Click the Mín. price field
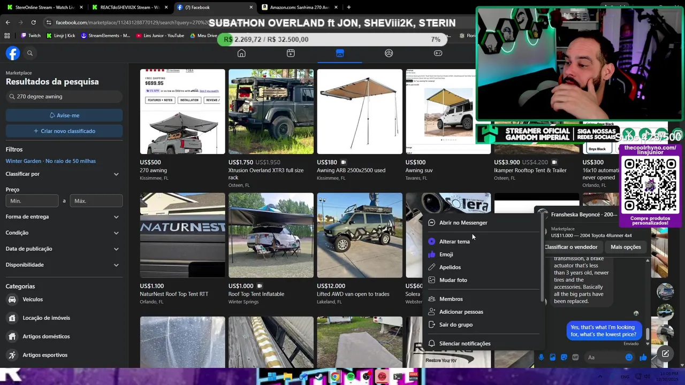The height and width of the screenshot is (385, 685). pos(32,201)
